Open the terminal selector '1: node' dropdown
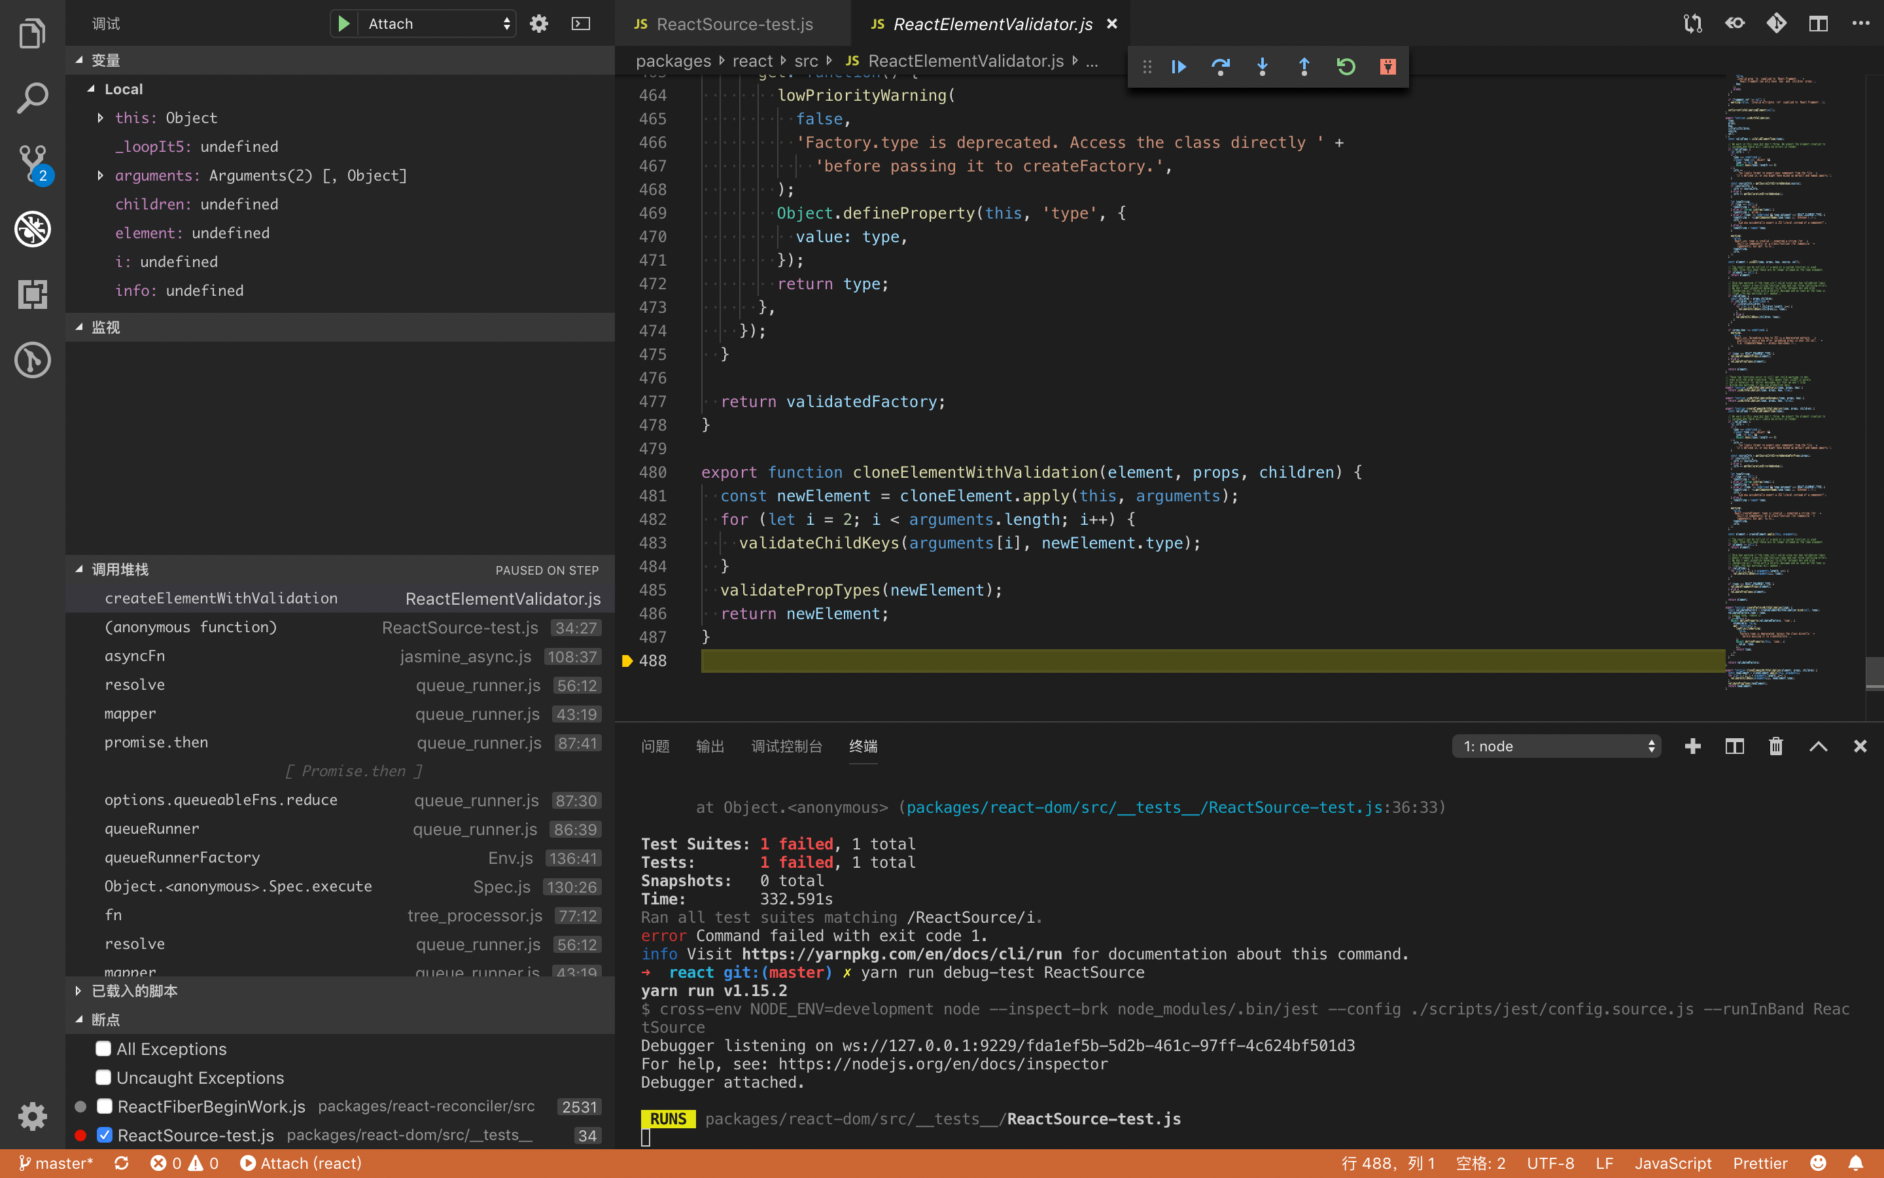The width and height of the screenshot is (1884, 1178). point(1556,745)
